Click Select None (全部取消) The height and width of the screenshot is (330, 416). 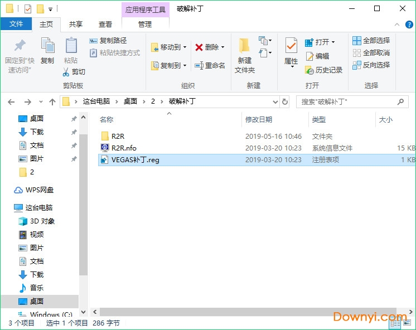(371, 53)
